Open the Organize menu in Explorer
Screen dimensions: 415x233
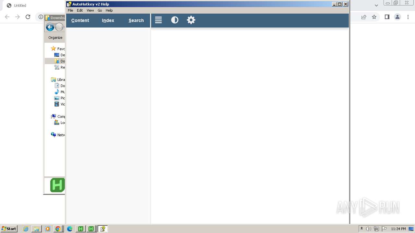click(55, 38)
